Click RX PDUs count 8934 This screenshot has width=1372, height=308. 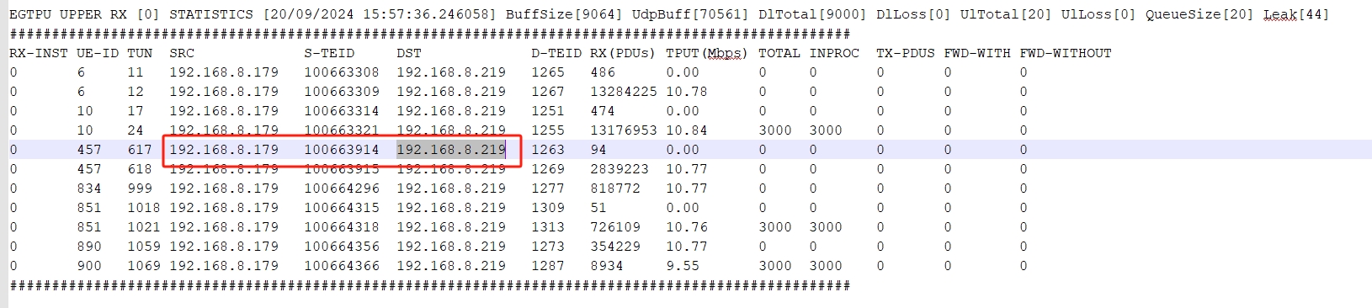[607, 266]
